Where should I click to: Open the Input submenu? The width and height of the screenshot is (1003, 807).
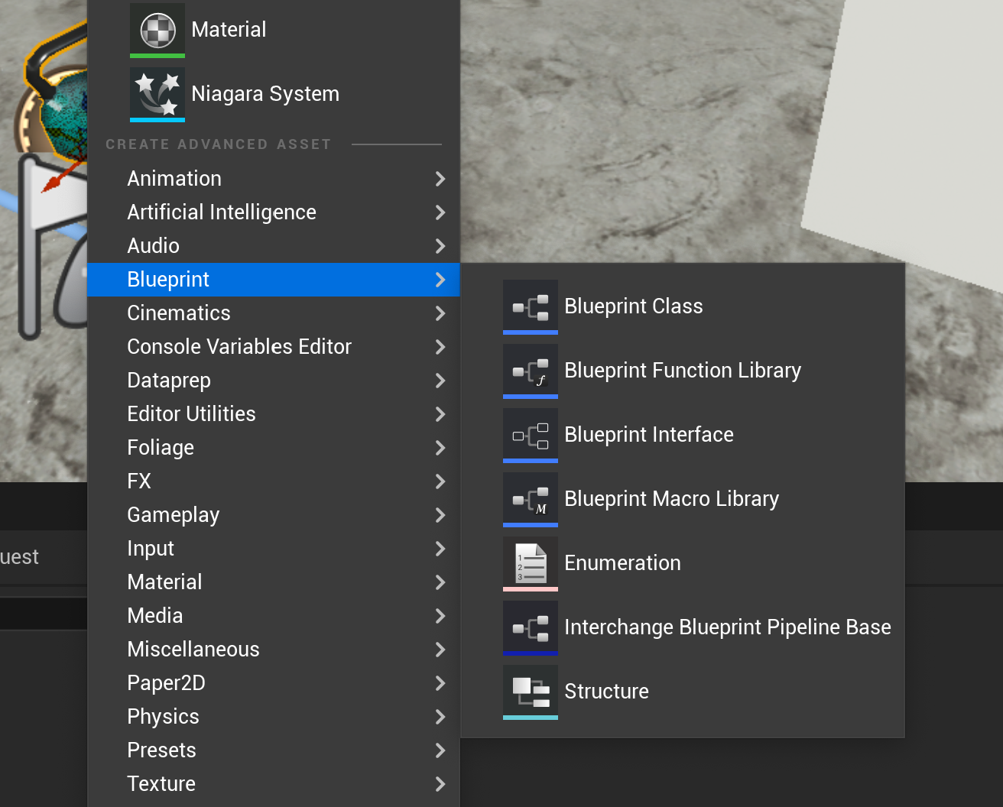274,549
